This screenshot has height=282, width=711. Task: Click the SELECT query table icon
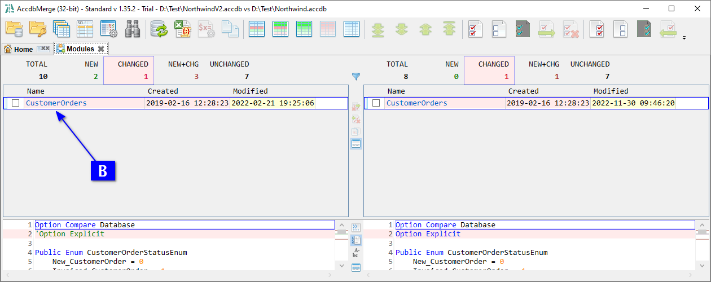pos(85,29)
